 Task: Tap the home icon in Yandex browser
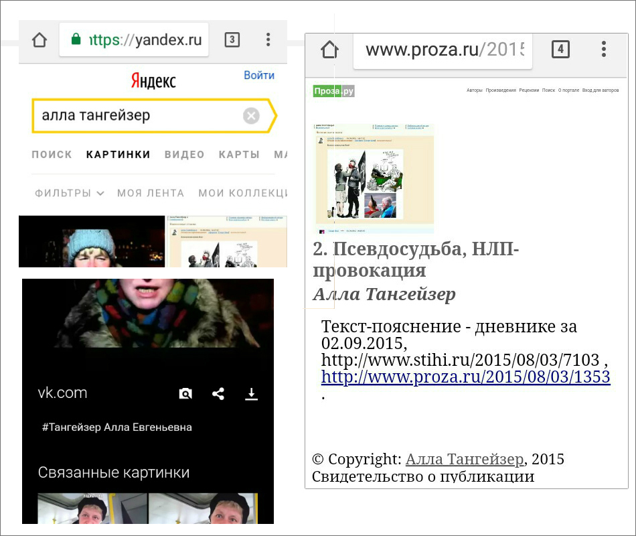click(x=39, y=40)
